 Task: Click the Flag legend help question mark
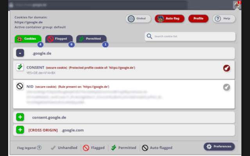pyautogui.click(x=39, y=147)
